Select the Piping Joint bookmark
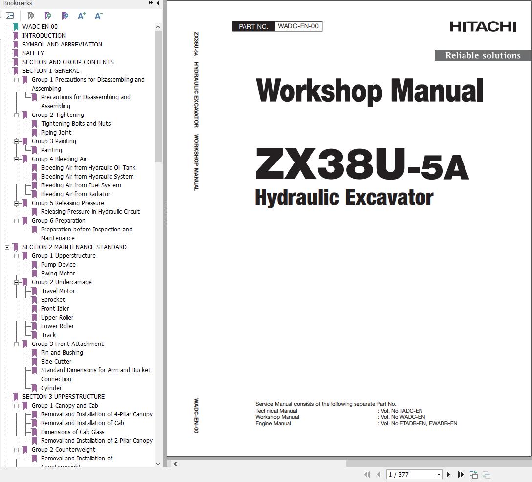532x482 pixels. point(56,133)
